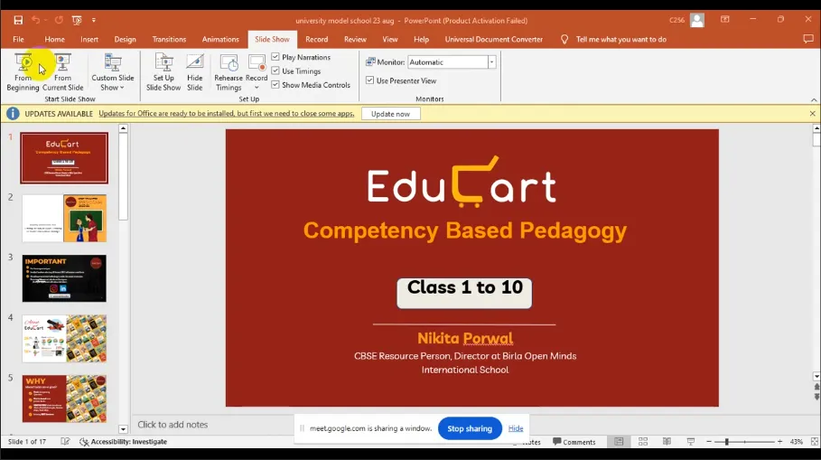Open the Office updates ready link
The height and width of the screenshot is (460, 821).
pos(227,114)
